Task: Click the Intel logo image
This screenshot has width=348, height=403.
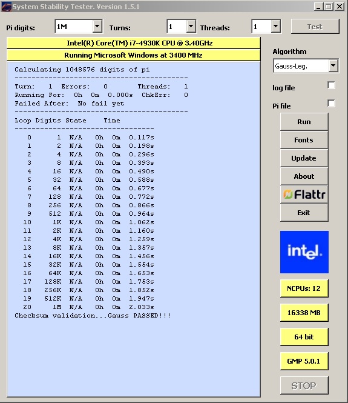Action: point(304,252)
